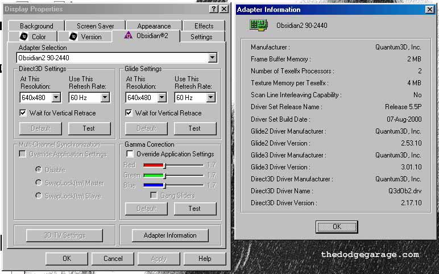Enable Gamma Correction Override Application Settings
This screenshot has height=274, width=439.
click(130, 154)
